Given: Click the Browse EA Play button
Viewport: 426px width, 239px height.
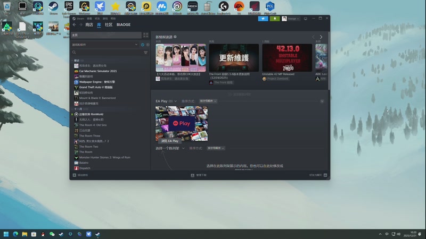Looking at the screenshot, I should (169, 141).
